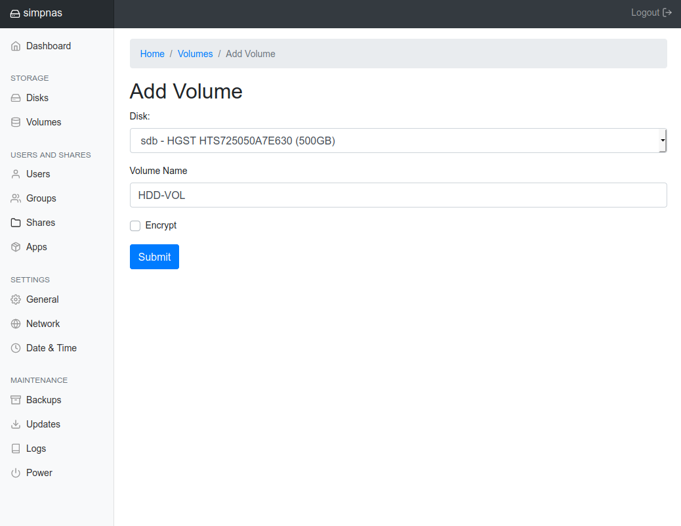Click the General settings gear icon
Image resolution: width=681 pixels, height=526 pixels.
[16, 300]
